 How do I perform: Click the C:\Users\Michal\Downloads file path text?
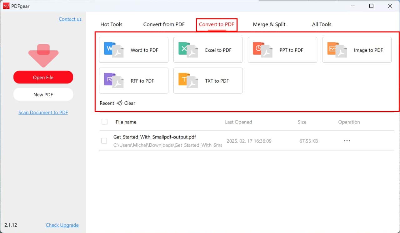[x=167, y=145]
